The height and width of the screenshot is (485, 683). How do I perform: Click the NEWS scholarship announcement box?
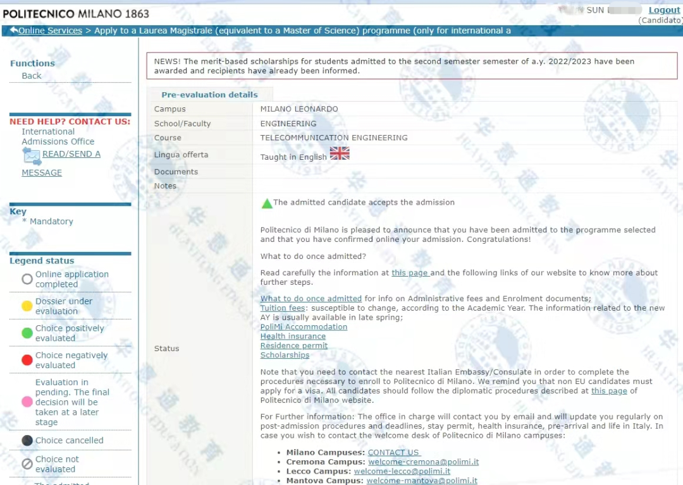pos(412,66)
